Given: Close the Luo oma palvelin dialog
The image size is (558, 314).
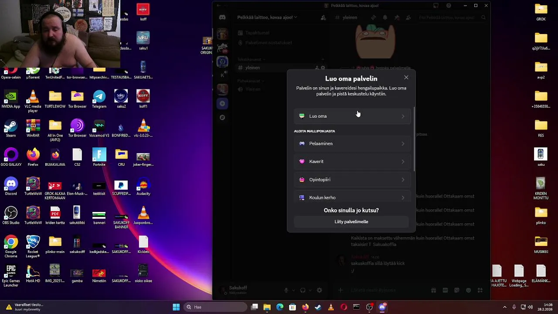Looking at the screenshot, I should [x=406, y=78].
